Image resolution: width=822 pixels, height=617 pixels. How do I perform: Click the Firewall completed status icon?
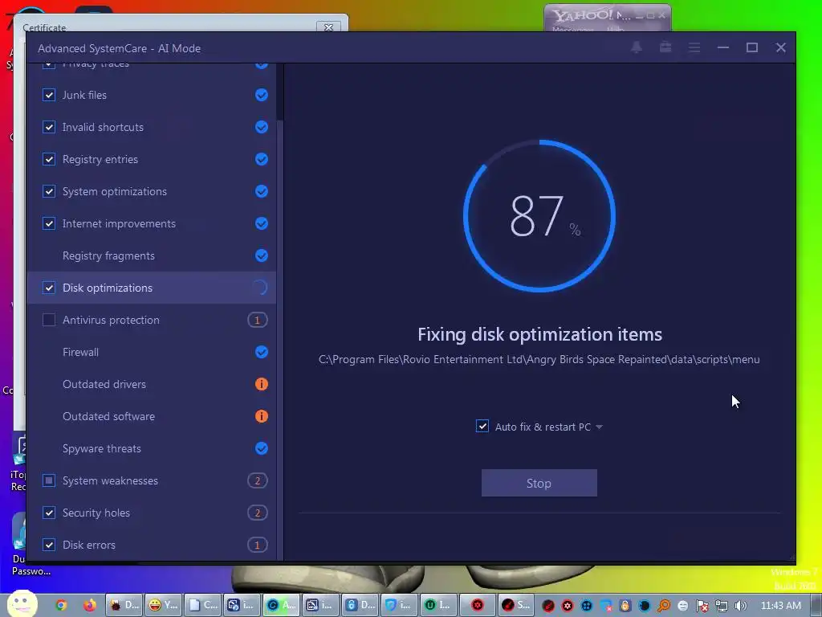click(261, 352)
